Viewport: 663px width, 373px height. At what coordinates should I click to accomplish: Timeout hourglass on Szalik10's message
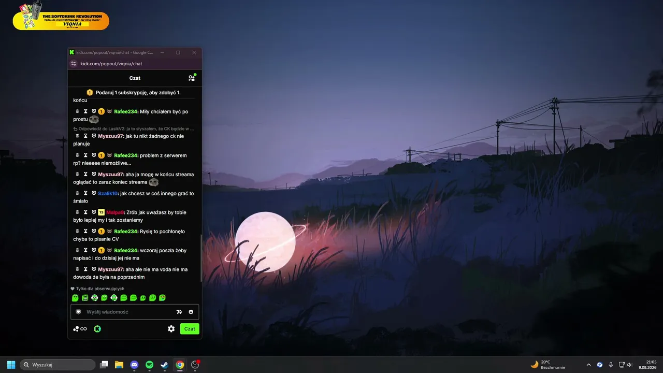point(85,193)
